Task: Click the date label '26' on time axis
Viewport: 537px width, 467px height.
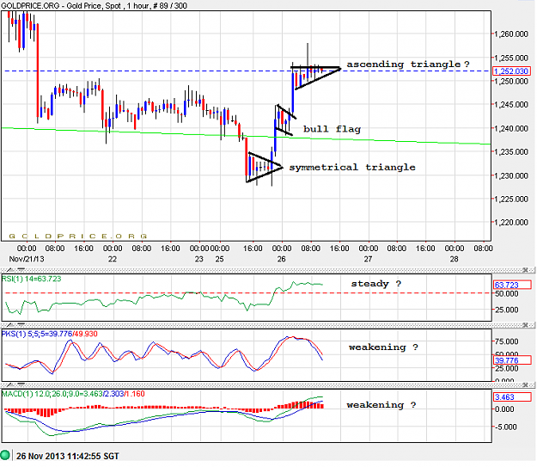Action: coord(281,259)
